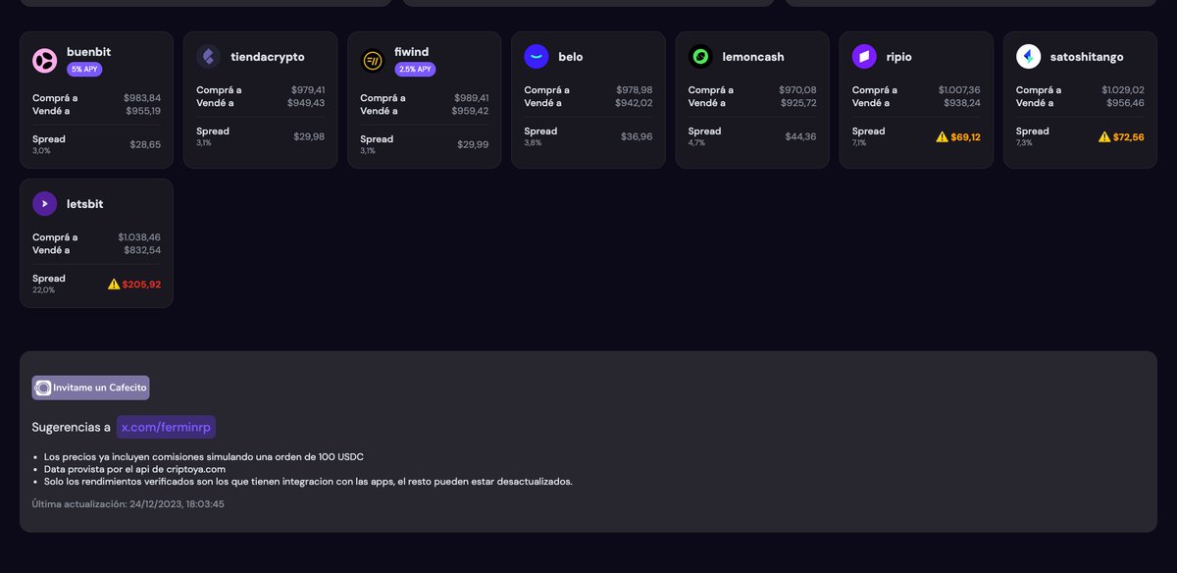
Task: Click the letsbit spread warning triangle
Action: point(114,285)
